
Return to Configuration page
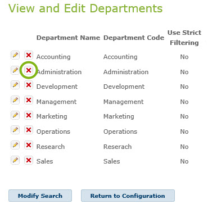click(128, 196)
